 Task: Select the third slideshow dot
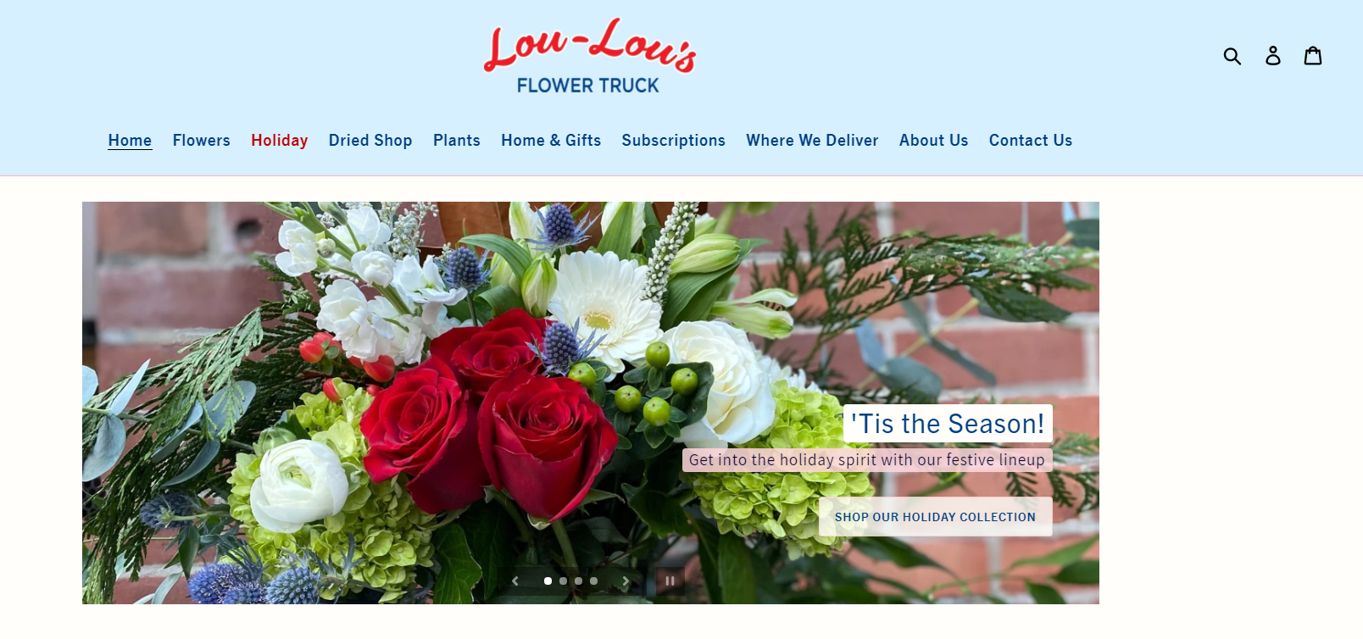coord(578,581)
